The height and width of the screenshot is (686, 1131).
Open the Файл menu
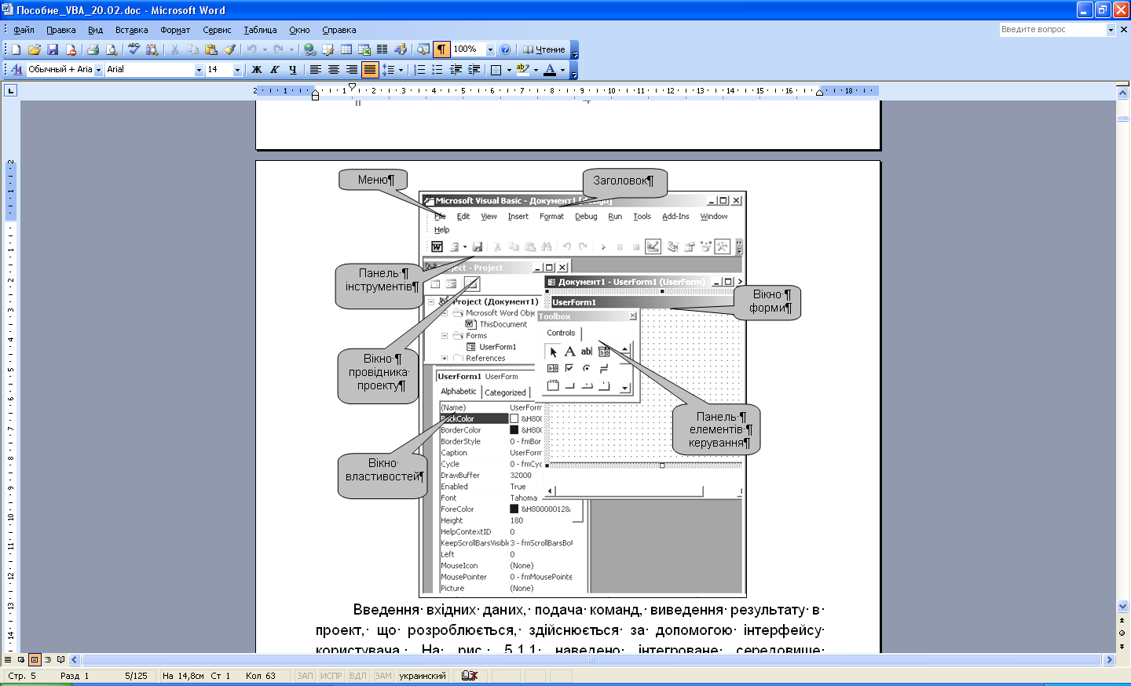coord(24,30)
